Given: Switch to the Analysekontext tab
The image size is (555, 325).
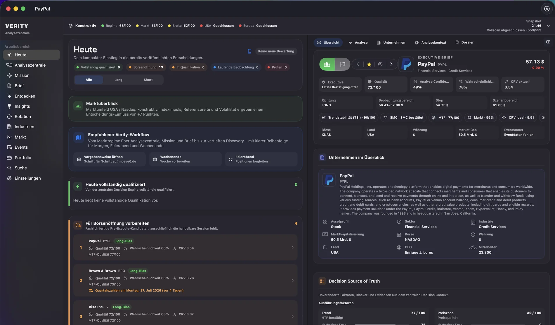Looking at the screenshot, I should pyautogui.click(x=431, y=42).
